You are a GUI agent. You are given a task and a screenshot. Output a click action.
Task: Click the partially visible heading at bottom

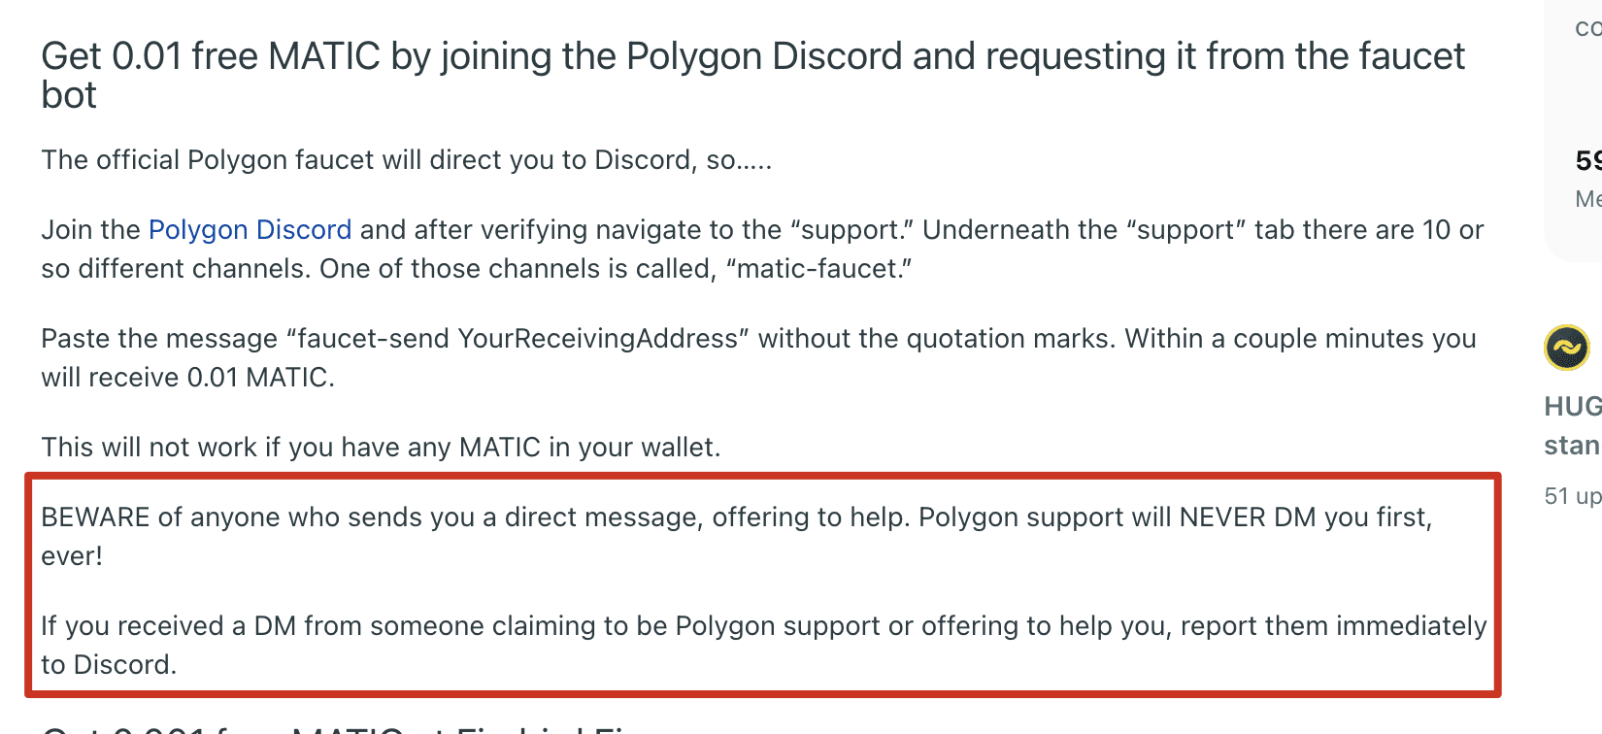point(340,727)
